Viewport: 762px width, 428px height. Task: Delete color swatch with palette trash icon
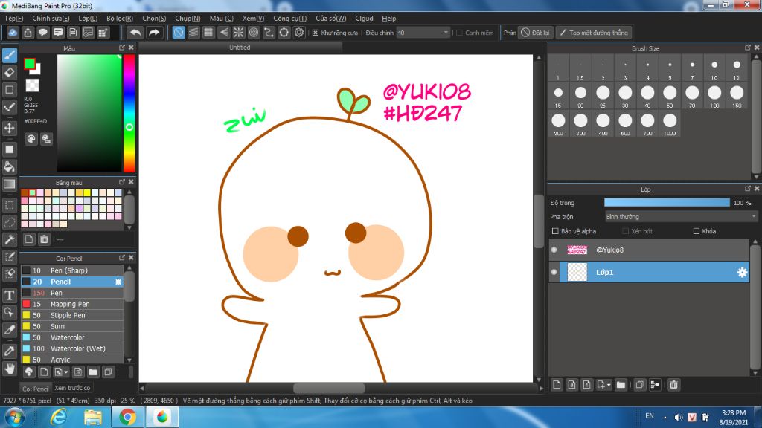click(x=44, y=239)
